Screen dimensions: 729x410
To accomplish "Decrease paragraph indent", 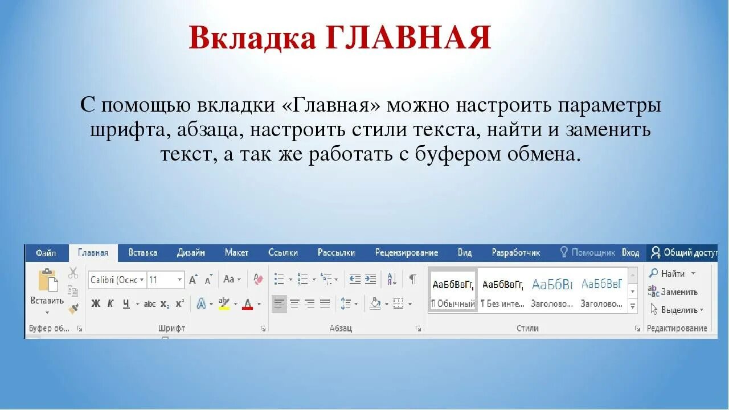I will (x=355, y=280).
